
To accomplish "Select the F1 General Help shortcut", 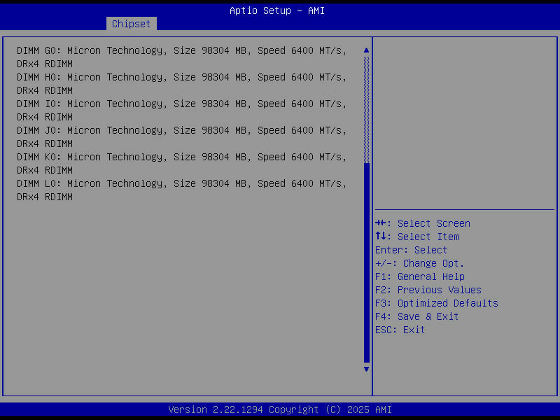I will tap(420, 276).
